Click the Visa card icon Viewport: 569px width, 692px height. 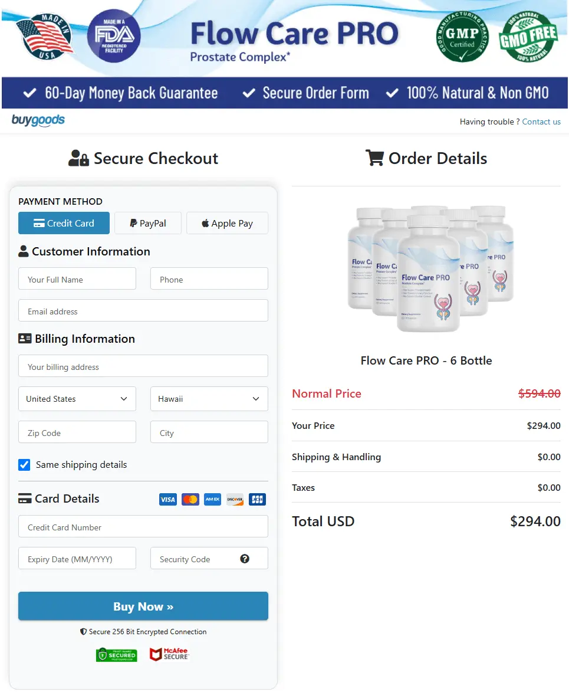(x=167, y=499)
